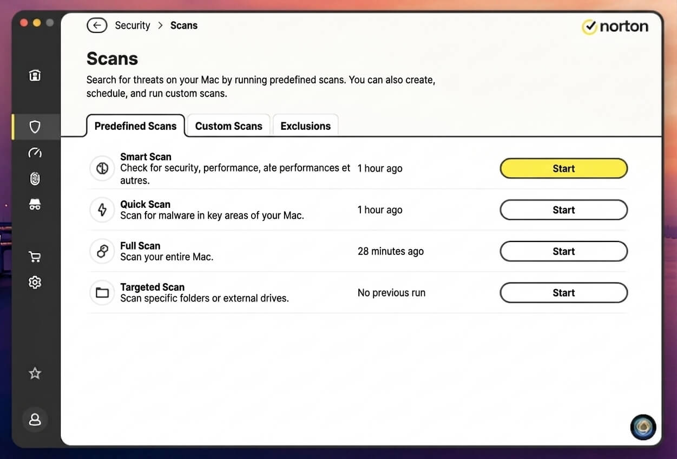Click the star icon in sidebar
The image size is (677, 459).
35,373
